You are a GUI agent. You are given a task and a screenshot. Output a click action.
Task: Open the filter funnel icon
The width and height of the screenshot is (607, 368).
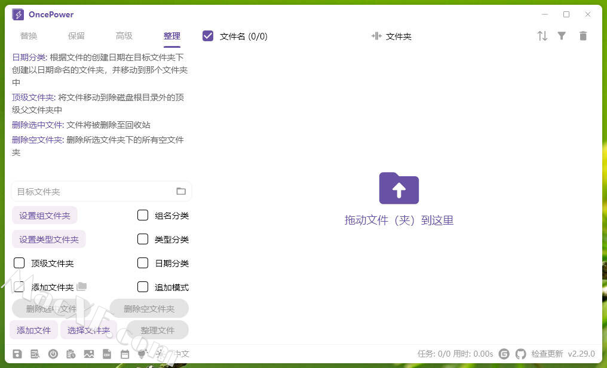point(562,36)
